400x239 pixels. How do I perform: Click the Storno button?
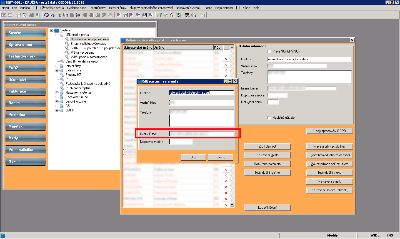pyautogui.click(x=221, y=157)
